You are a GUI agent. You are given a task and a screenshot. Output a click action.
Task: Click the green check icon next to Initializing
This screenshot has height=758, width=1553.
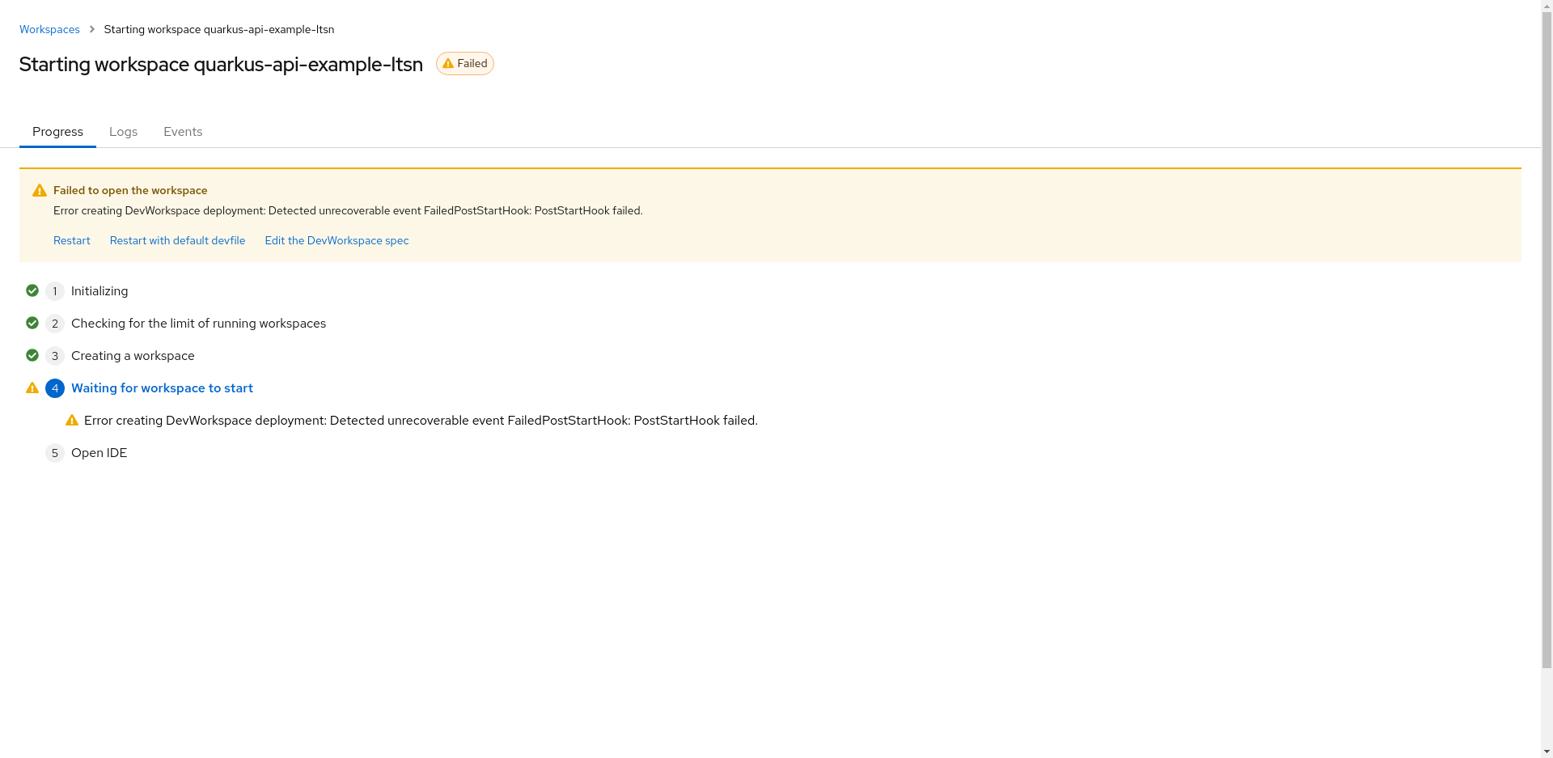(x=32, y=290)
